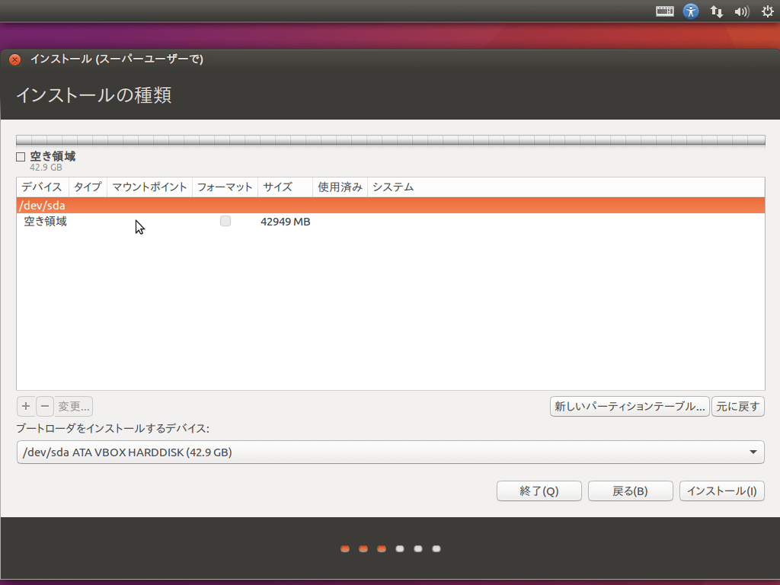Open the system settings gear icon
Viewport: 780px width, 585px height.
coord(767,11)
